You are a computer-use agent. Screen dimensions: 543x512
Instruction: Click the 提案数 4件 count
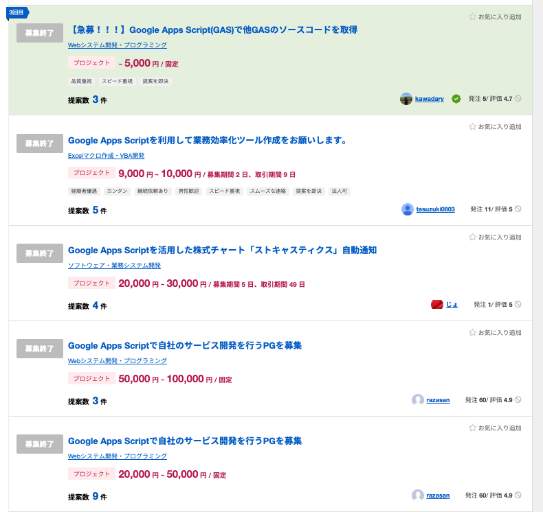[87, 305]
